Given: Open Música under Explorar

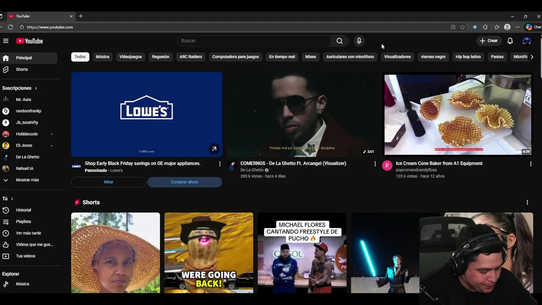Looking at the screenshot, I should 28,284.
